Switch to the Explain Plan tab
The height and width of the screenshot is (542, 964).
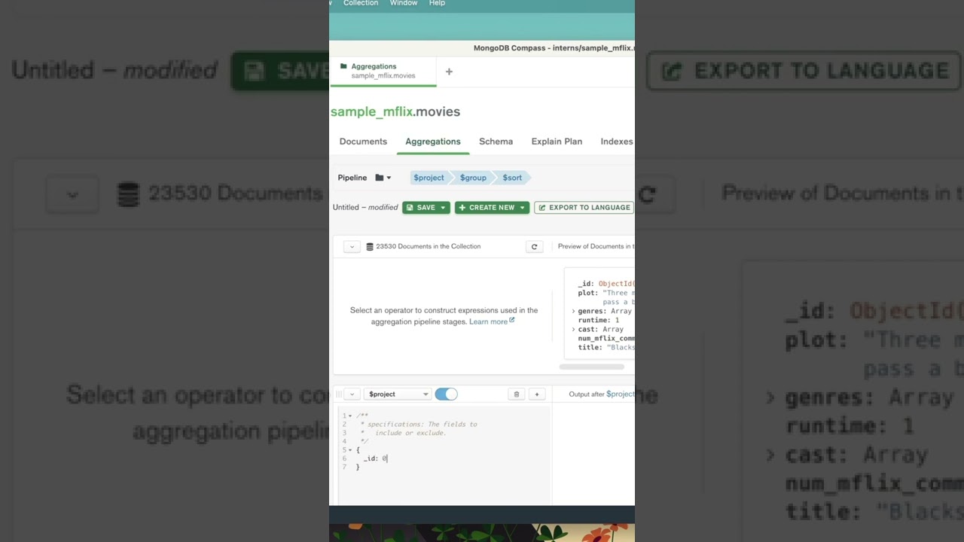(x=557, y=142)
